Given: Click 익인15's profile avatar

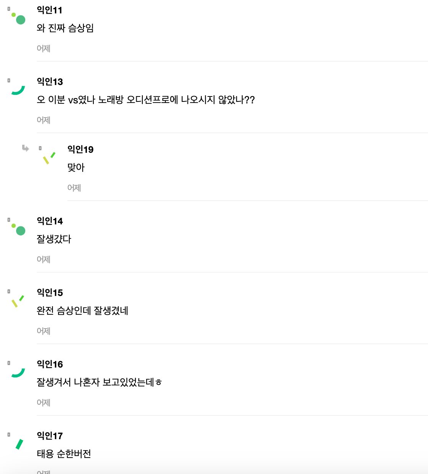Looking at the screenshot, I should tap(18, 301).
